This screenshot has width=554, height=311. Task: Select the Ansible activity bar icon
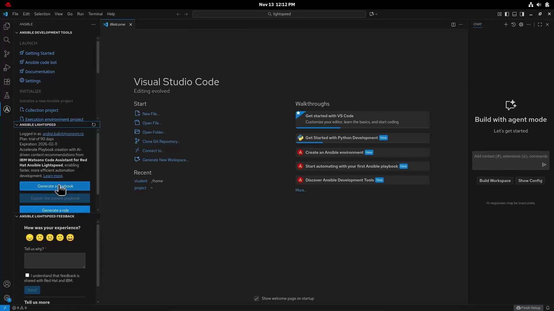pos(7,109)
